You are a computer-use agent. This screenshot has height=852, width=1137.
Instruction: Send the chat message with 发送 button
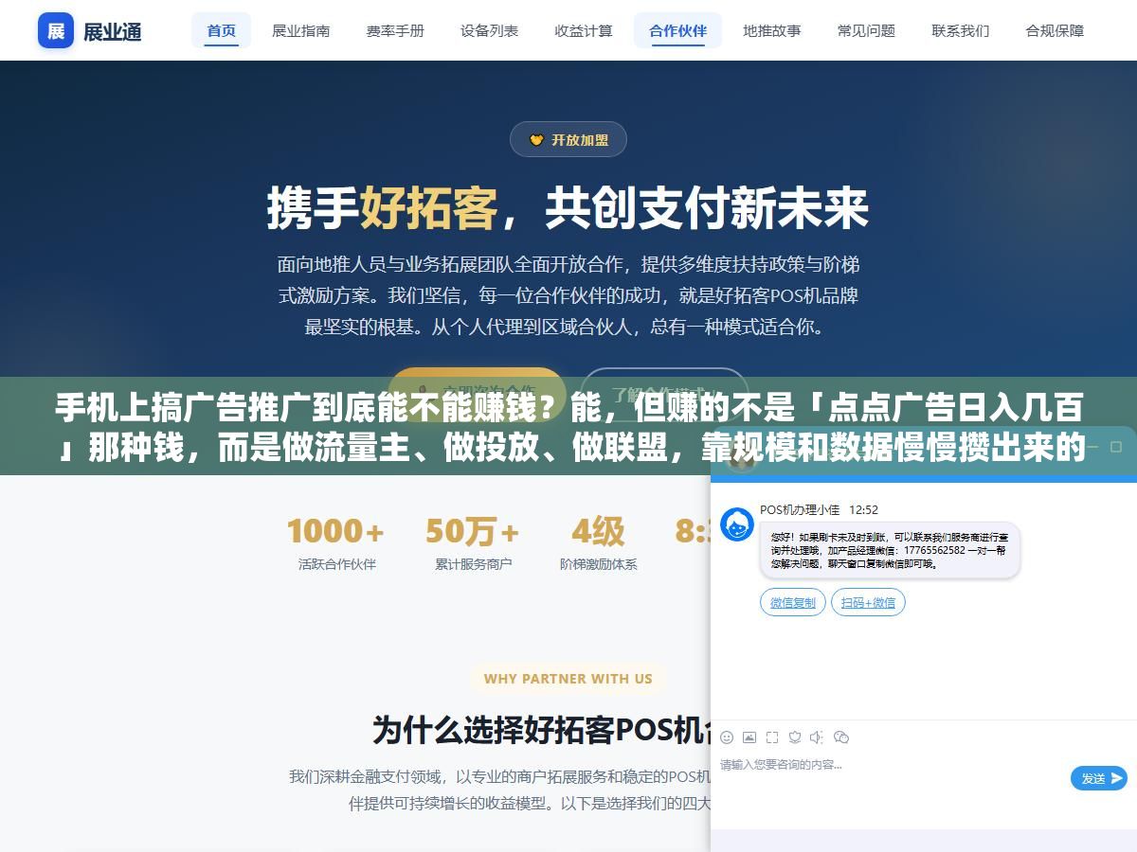[x=1099, y=778]
